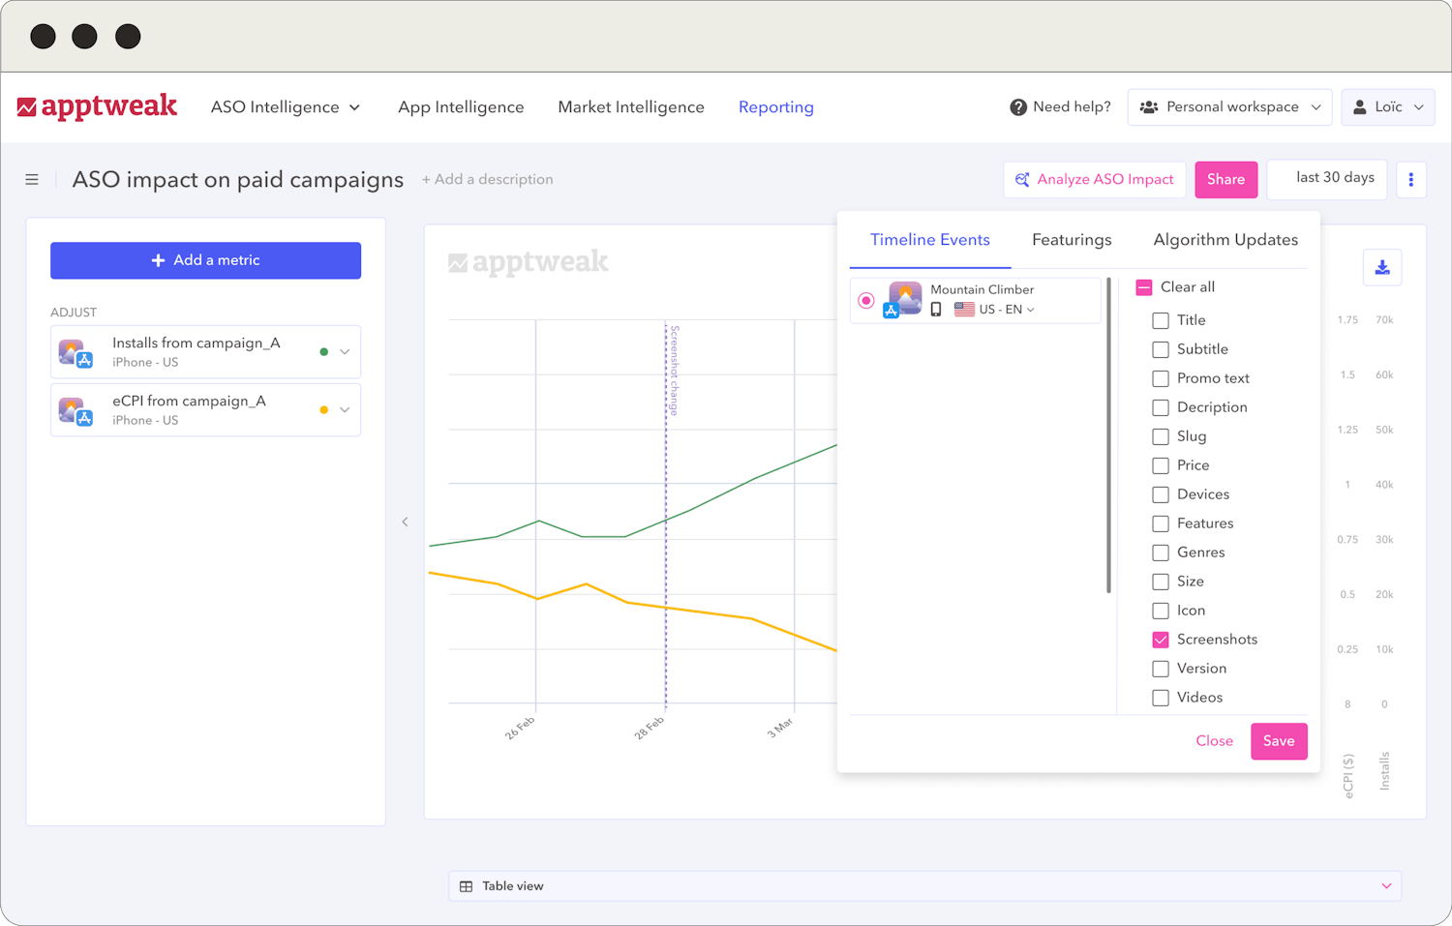The height and width of the screenshot is (926, 1452).
Task: Open the last 30 days date dropdown
Action: point(1326,179)
